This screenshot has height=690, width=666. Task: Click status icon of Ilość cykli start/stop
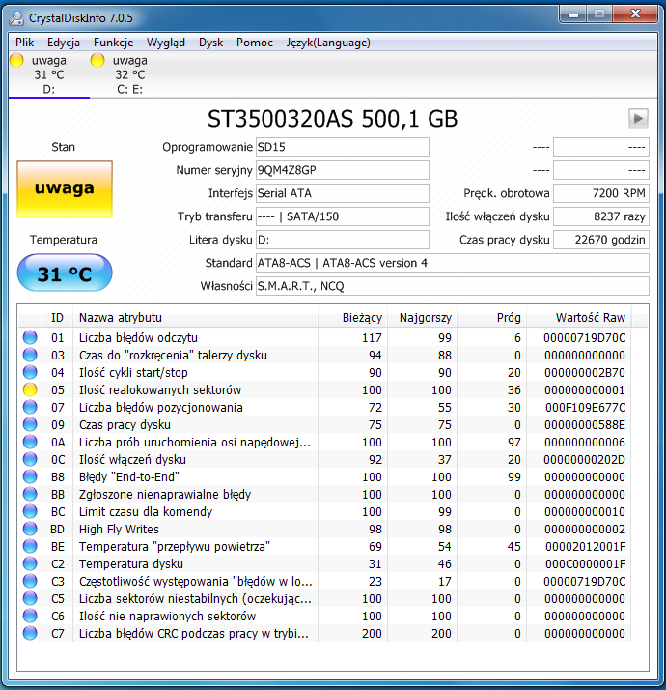[x=30, y=372]
